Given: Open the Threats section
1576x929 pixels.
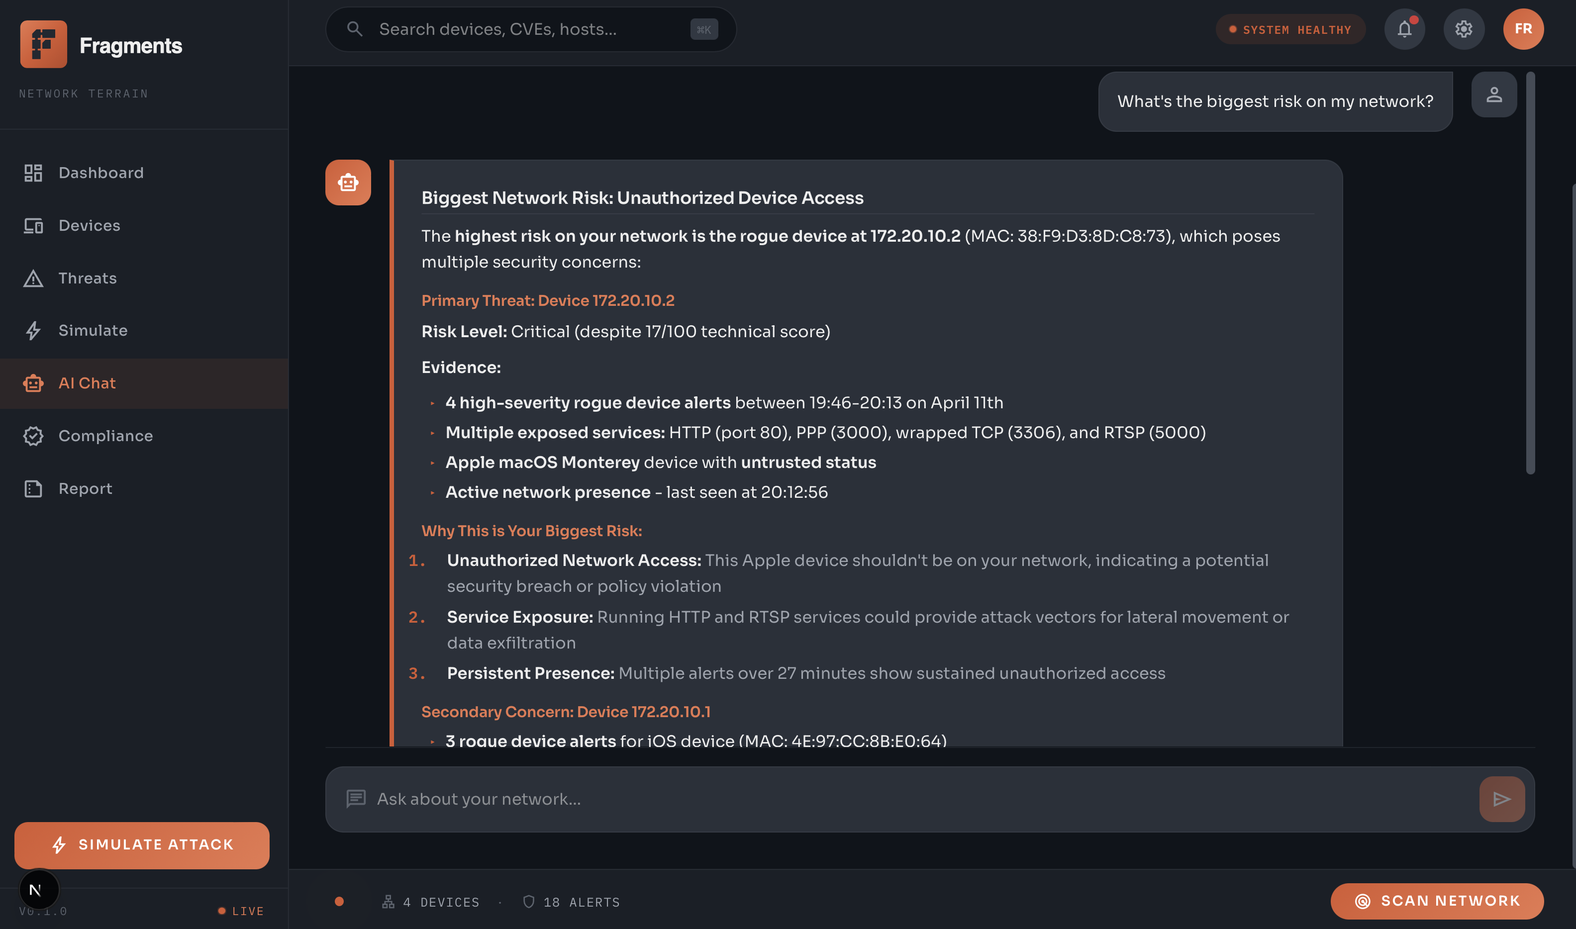Looking at the screenshot, I should click(x=87, y=278).
